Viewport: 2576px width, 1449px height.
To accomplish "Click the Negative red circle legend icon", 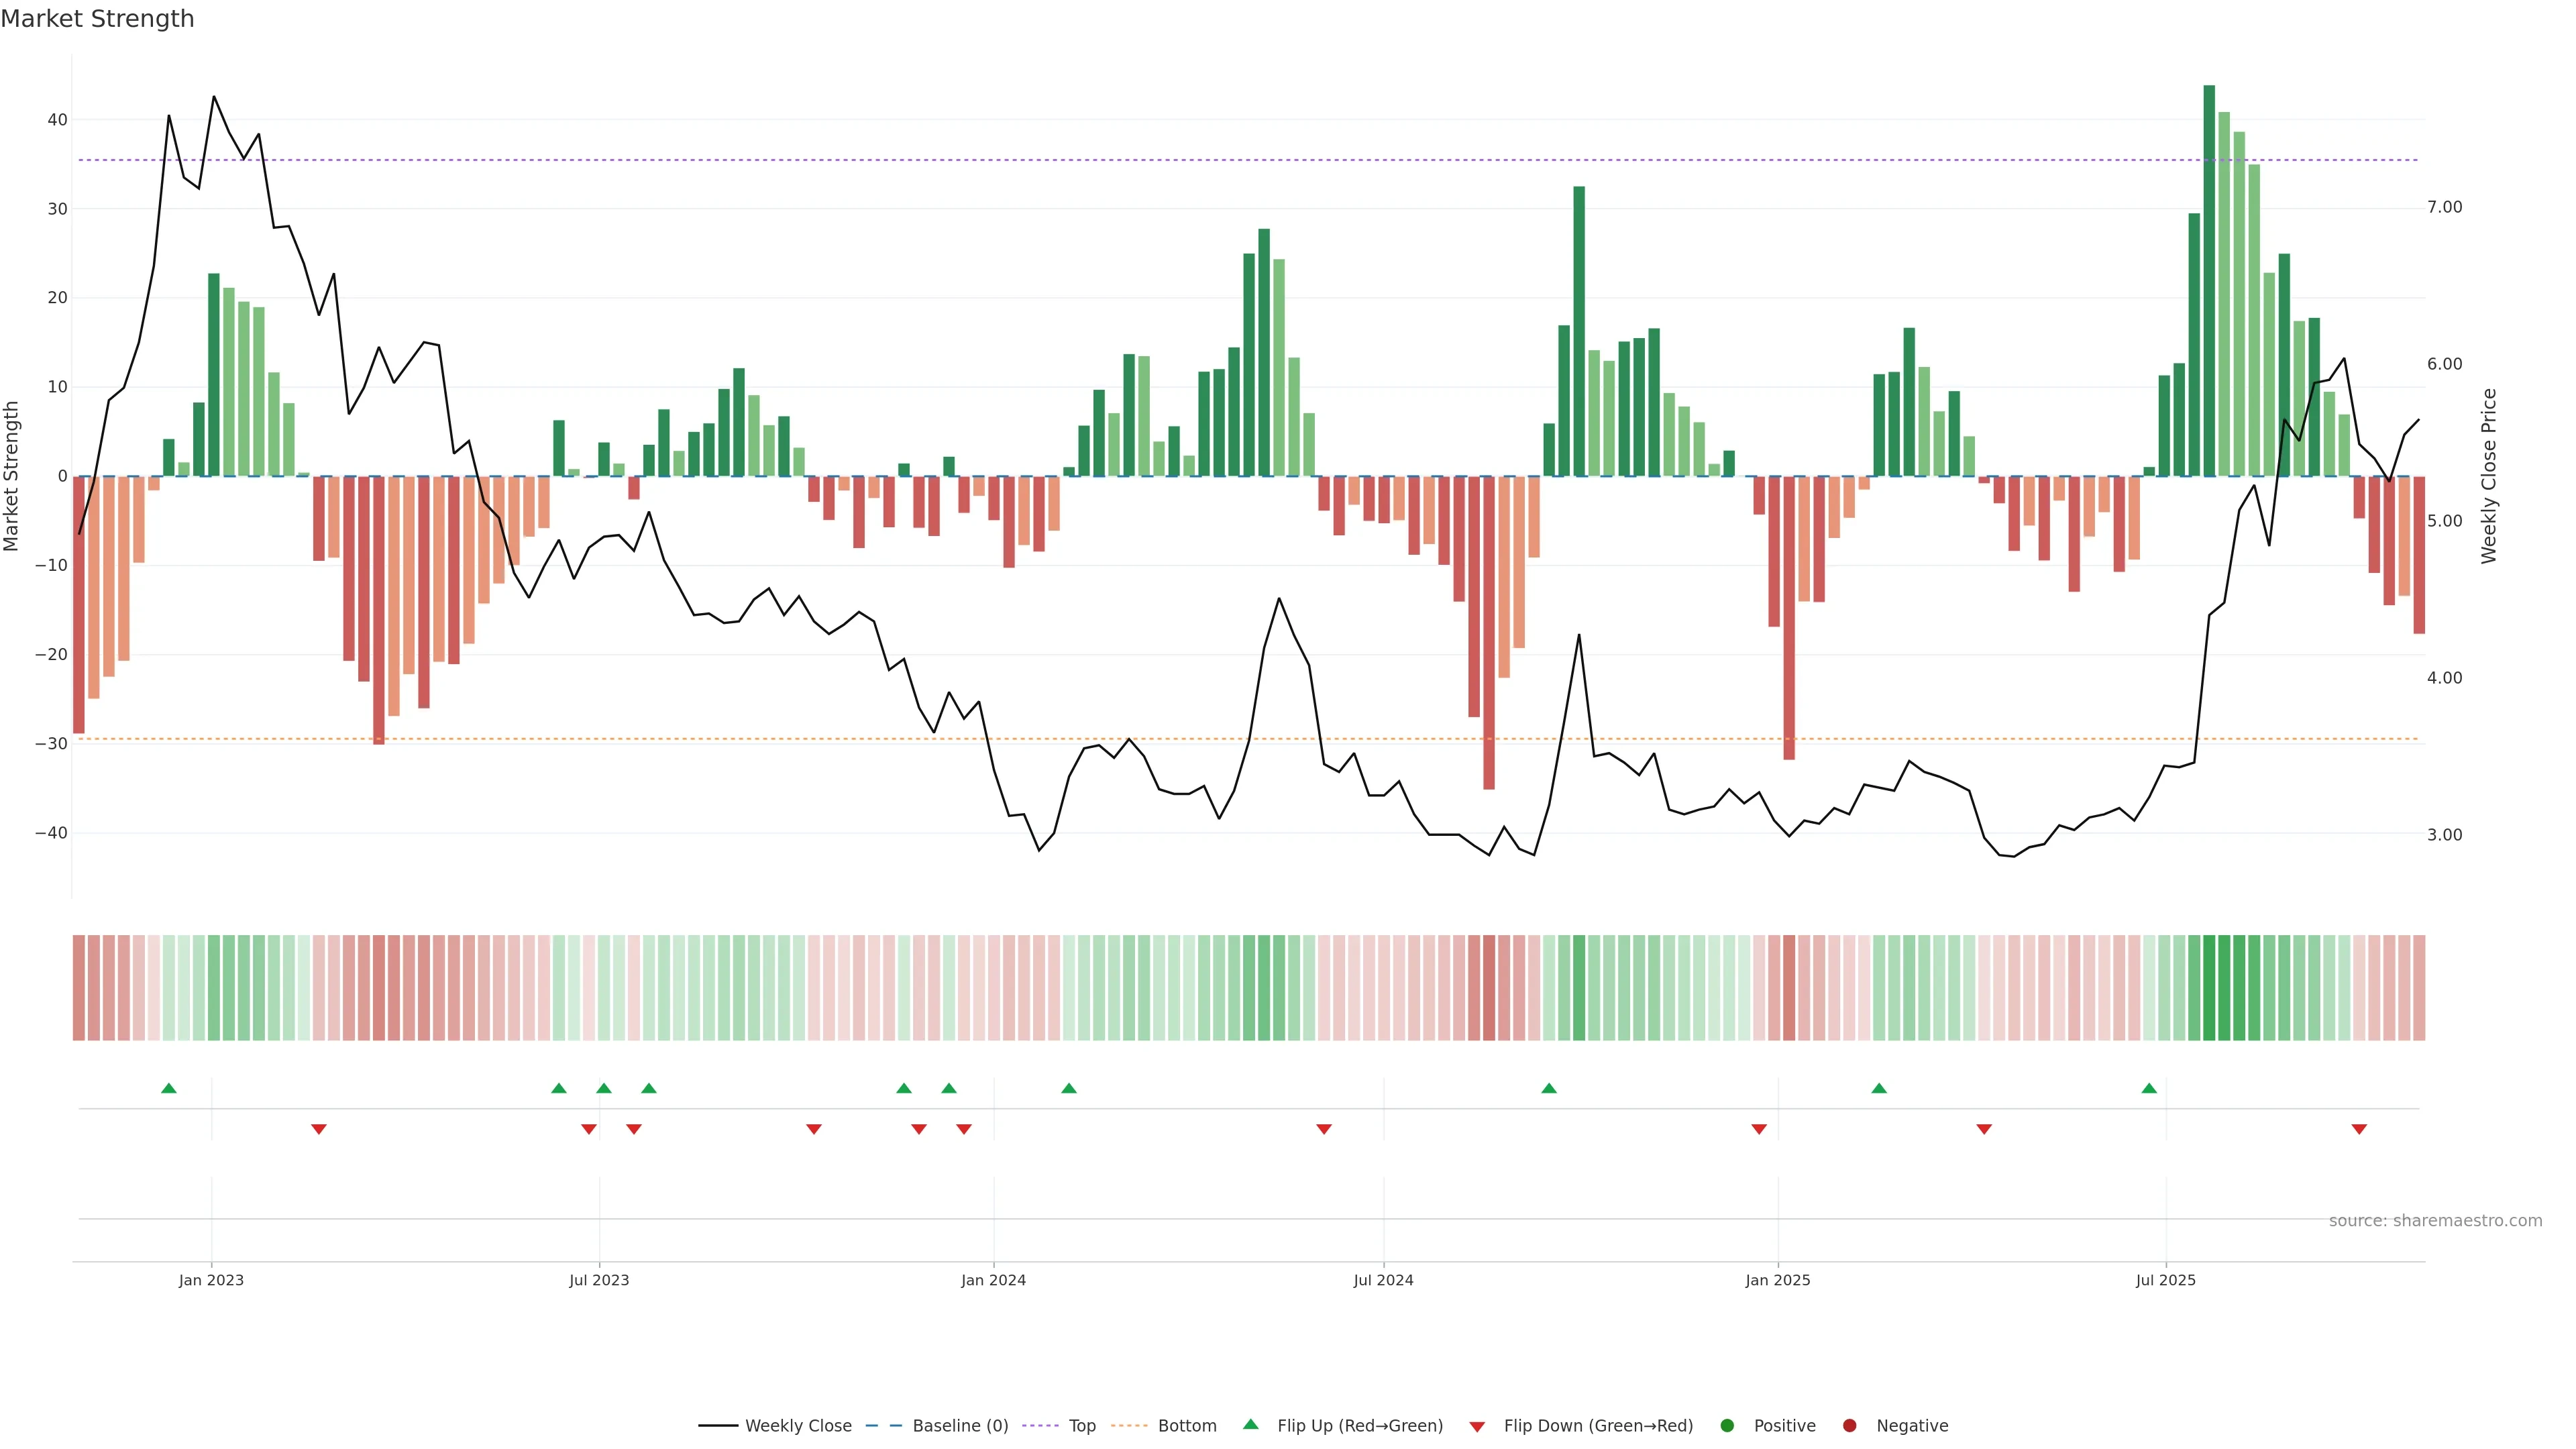I will (x=1849, y=1425).
